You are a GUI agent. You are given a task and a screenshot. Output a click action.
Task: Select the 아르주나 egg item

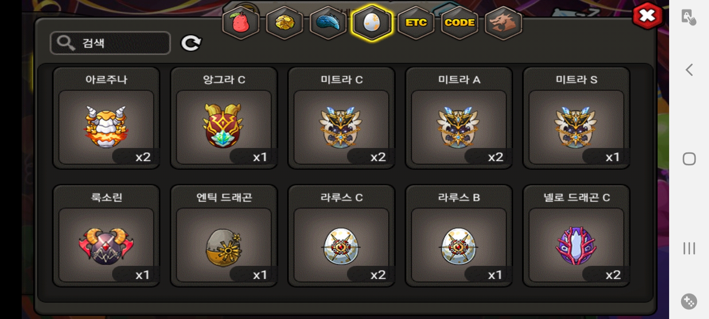coord(106,118)
